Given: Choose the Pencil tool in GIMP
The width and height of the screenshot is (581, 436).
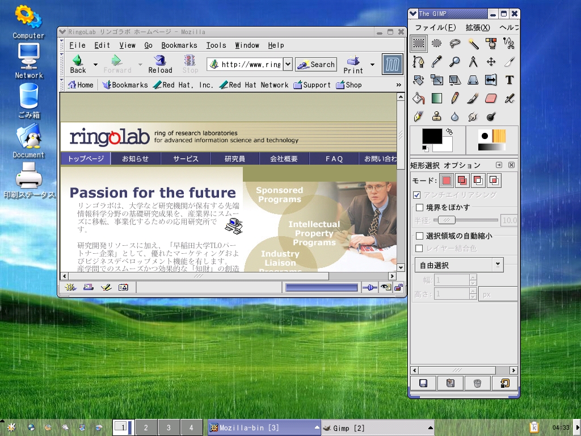Looking at the screenshot, I should click(455, 98).
